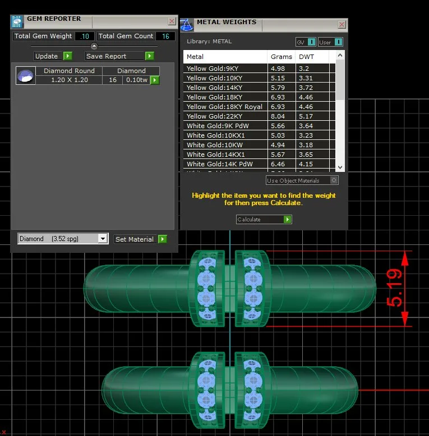The image size is (429, 436).
Task: Click the Grams column header
Action: click(x=282, y=57)
